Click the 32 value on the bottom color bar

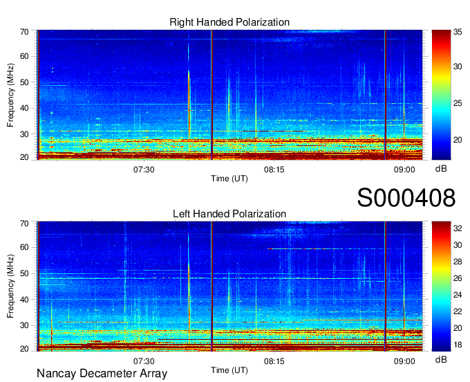[458, 228]
